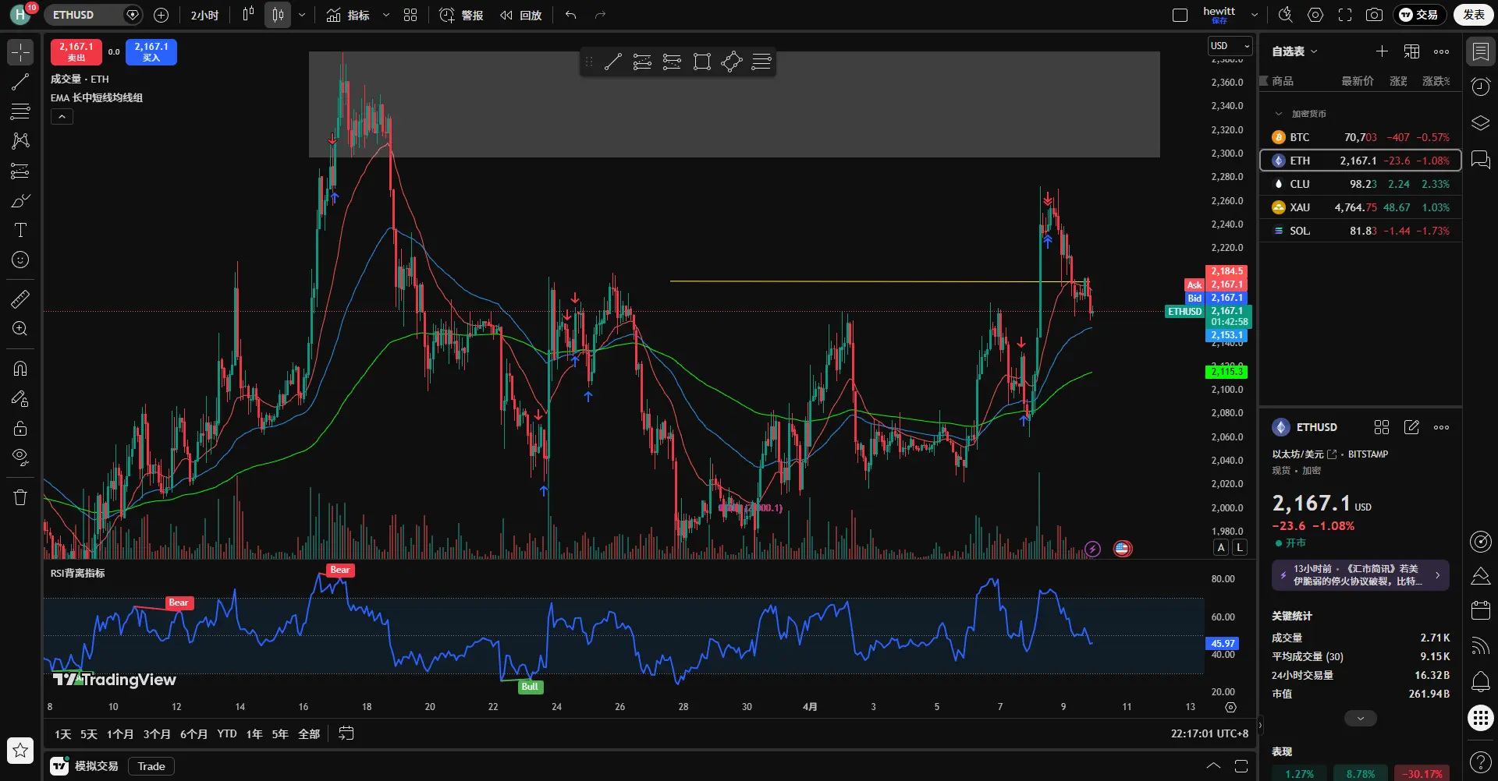Open the patterns drawing tools

coord(20,141)
